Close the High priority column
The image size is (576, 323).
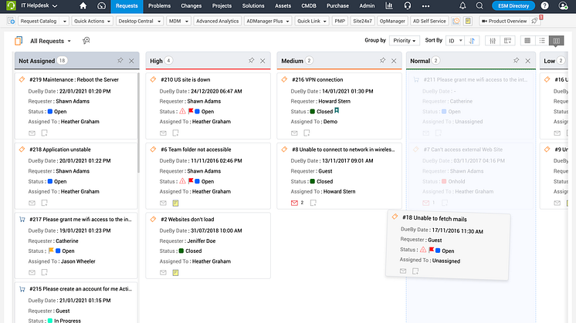[x=262, y=60]
